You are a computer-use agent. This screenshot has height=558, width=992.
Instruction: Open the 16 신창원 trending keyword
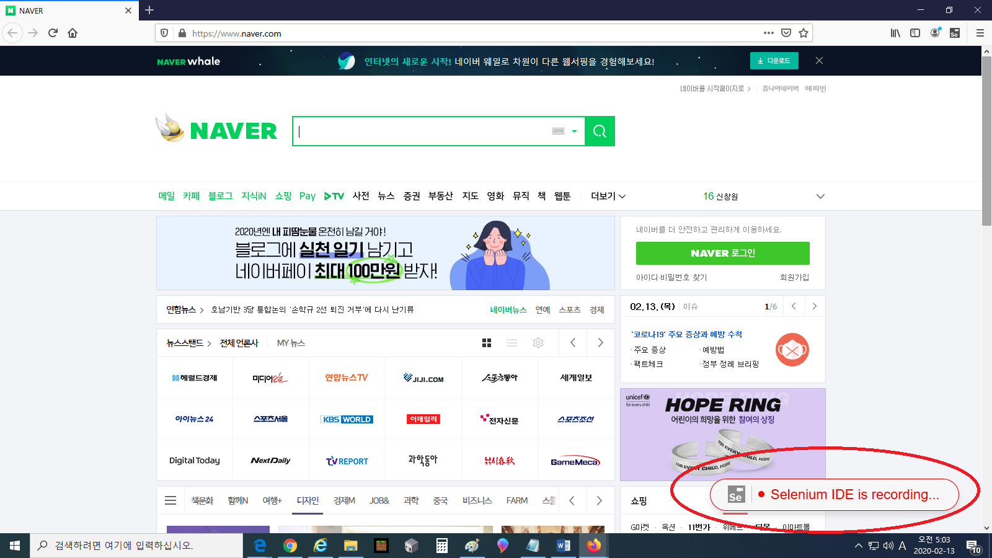tap(720, 196)
